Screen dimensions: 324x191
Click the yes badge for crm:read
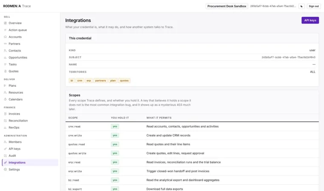coord(115,126)
